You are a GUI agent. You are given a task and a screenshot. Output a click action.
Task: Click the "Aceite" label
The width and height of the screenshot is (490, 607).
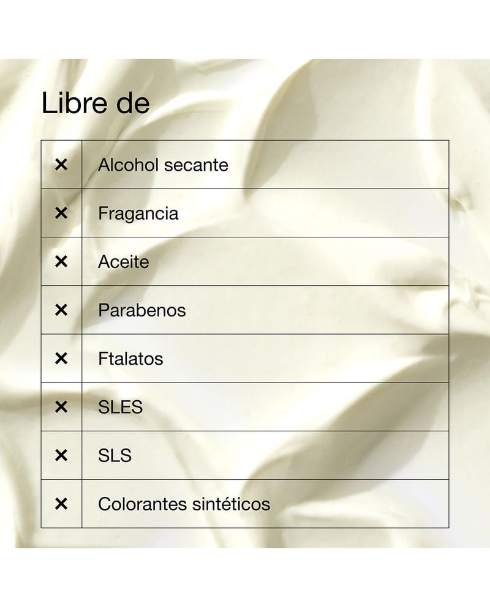123,262
